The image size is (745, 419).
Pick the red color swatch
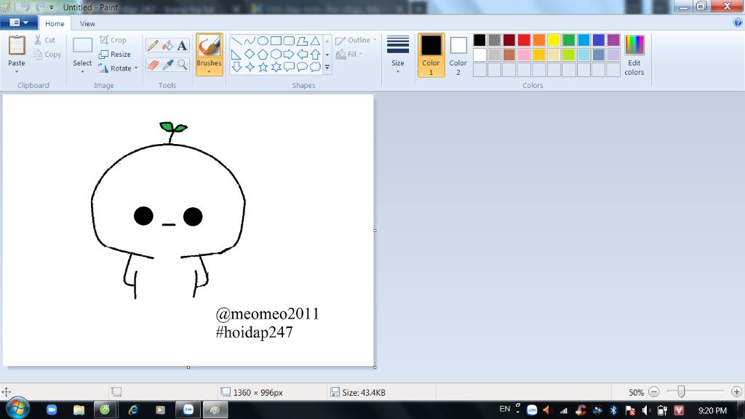(524, 40)
